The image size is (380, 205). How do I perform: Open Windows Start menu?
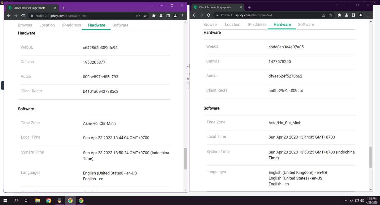5,201
